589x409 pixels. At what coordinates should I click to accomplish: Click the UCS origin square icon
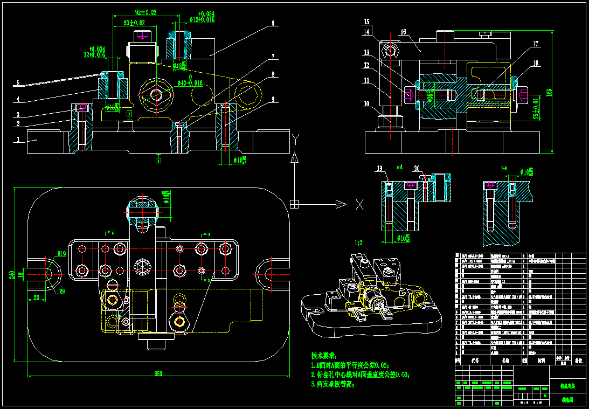(294, 204)
